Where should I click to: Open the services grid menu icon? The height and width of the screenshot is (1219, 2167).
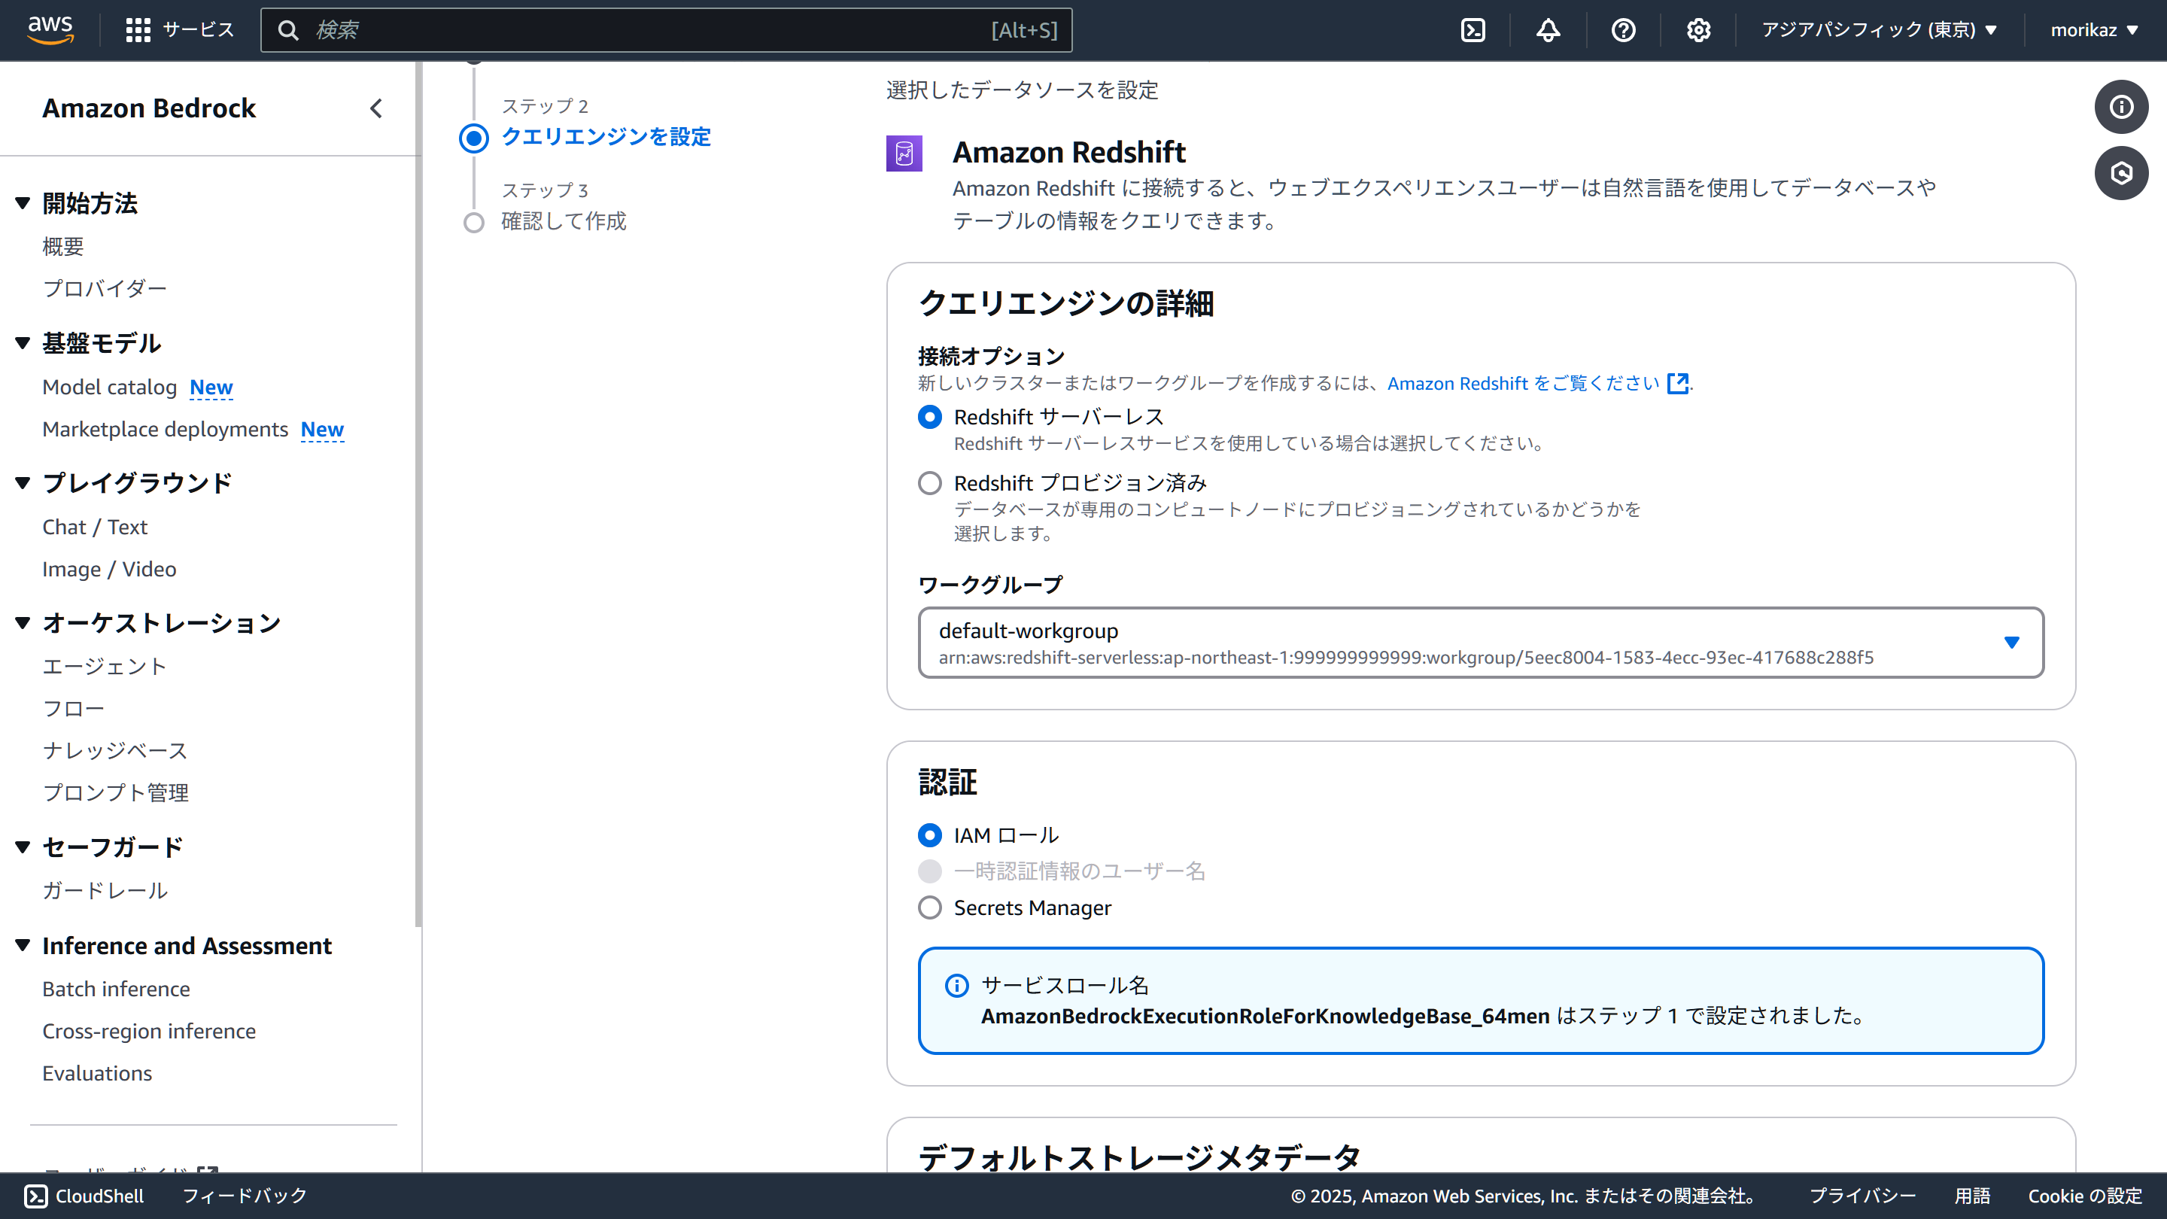(138, 30)
